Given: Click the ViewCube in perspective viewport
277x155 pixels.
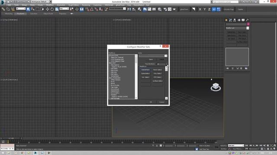Looking at the screenshot, I should click(x=216, y=87).
